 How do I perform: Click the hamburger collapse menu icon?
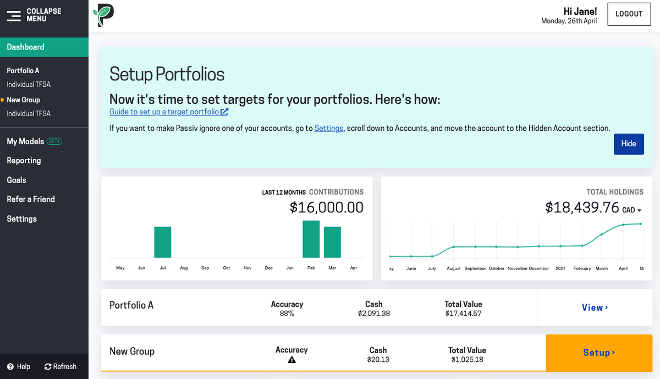(14, 15)
